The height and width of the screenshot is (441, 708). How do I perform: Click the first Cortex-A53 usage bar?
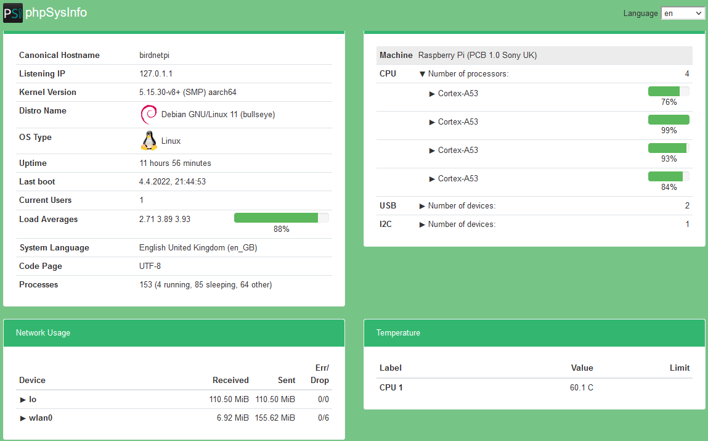[668, 90]
